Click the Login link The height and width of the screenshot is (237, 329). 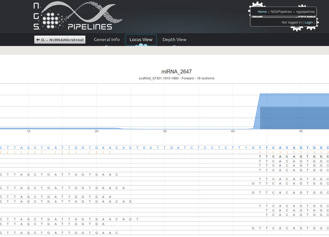point(309,22)
